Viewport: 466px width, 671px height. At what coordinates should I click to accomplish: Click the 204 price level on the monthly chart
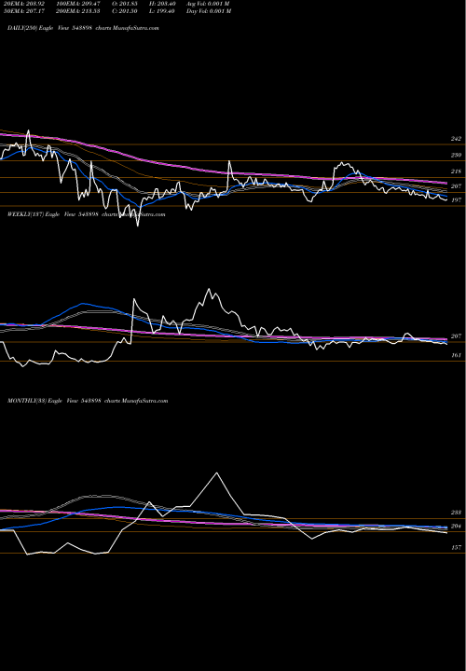coord(456,527)
